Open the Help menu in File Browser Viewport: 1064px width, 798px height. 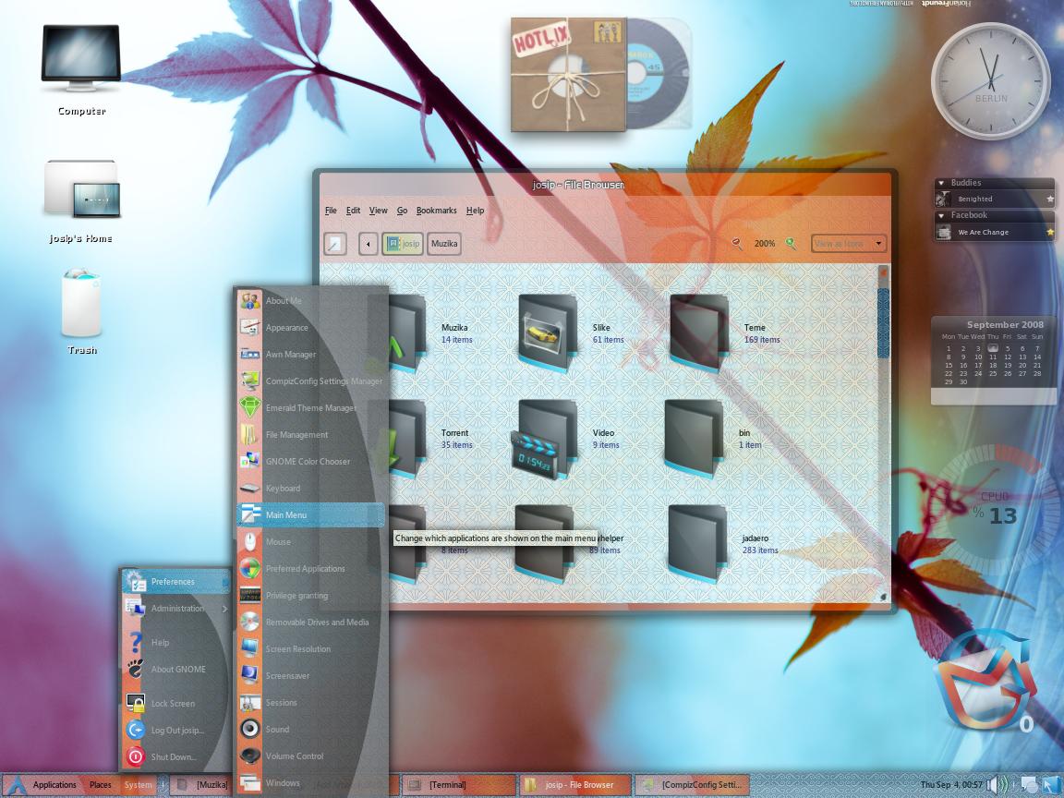point(475,211)
